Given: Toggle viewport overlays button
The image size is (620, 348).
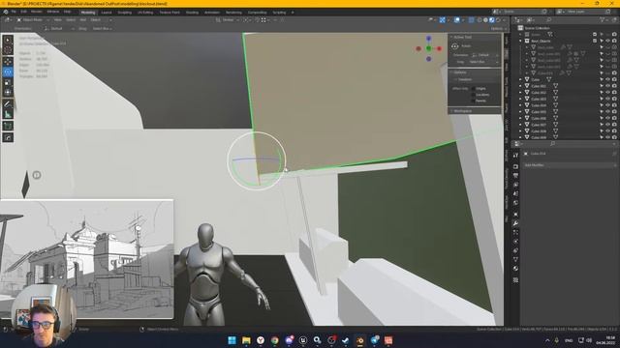Looking at the screenshot, I should (x=456, y=19).
